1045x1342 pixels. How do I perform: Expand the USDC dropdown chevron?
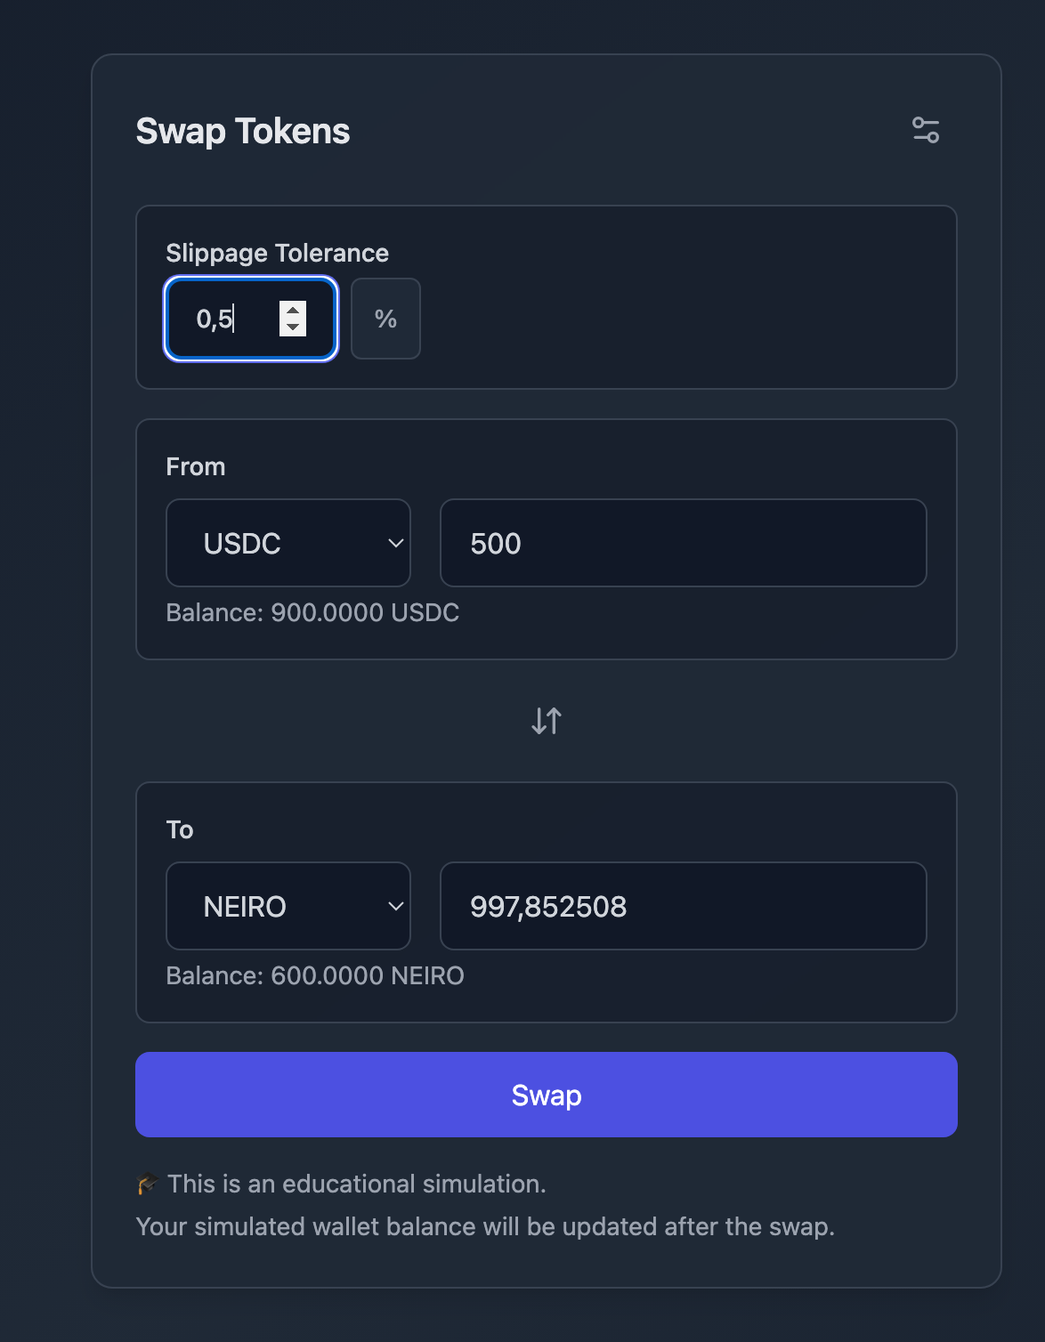[x=396, y=544]
